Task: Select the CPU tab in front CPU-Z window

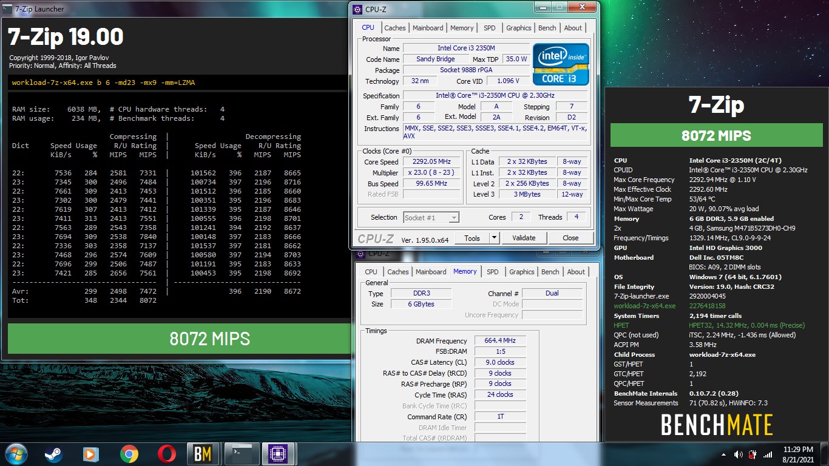Action: [x=368, y=27]
